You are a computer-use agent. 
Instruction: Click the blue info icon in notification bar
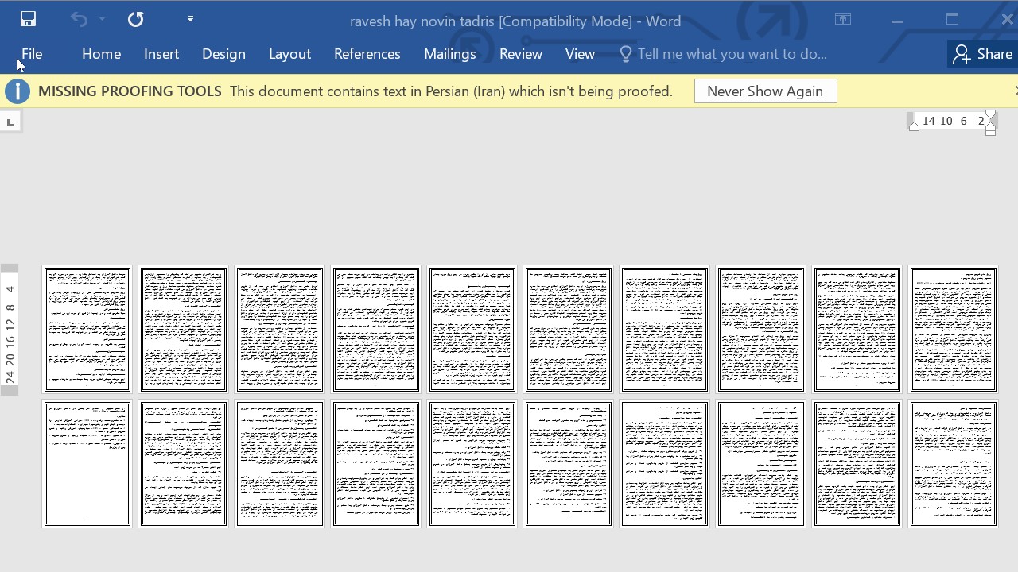point(17,91)
